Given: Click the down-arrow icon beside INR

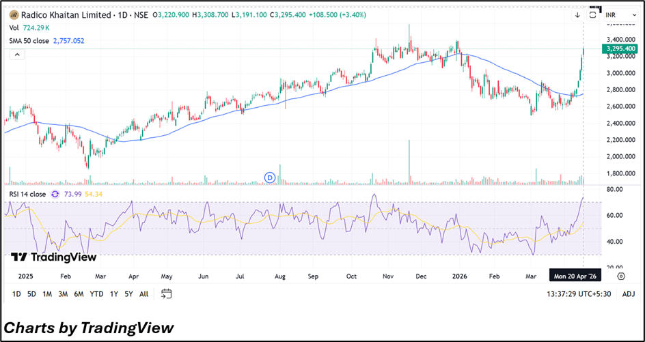Looking at the screenshot, I should 577,15.
